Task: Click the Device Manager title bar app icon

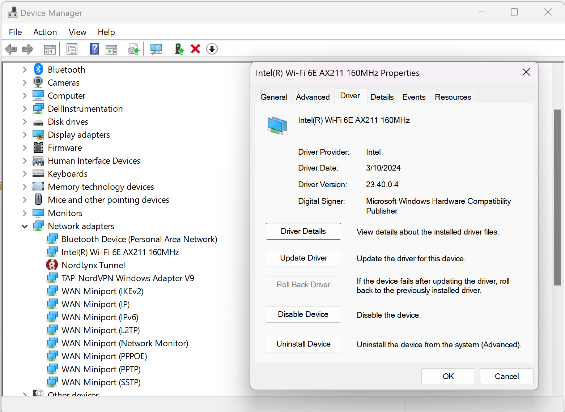Action: point(13,13)
